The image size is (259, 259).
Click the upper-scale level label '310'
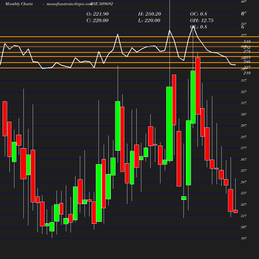tap(247, 41)
